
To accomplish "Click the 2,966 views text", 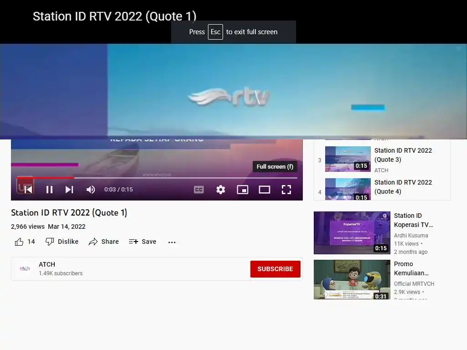I will point(28,226).
